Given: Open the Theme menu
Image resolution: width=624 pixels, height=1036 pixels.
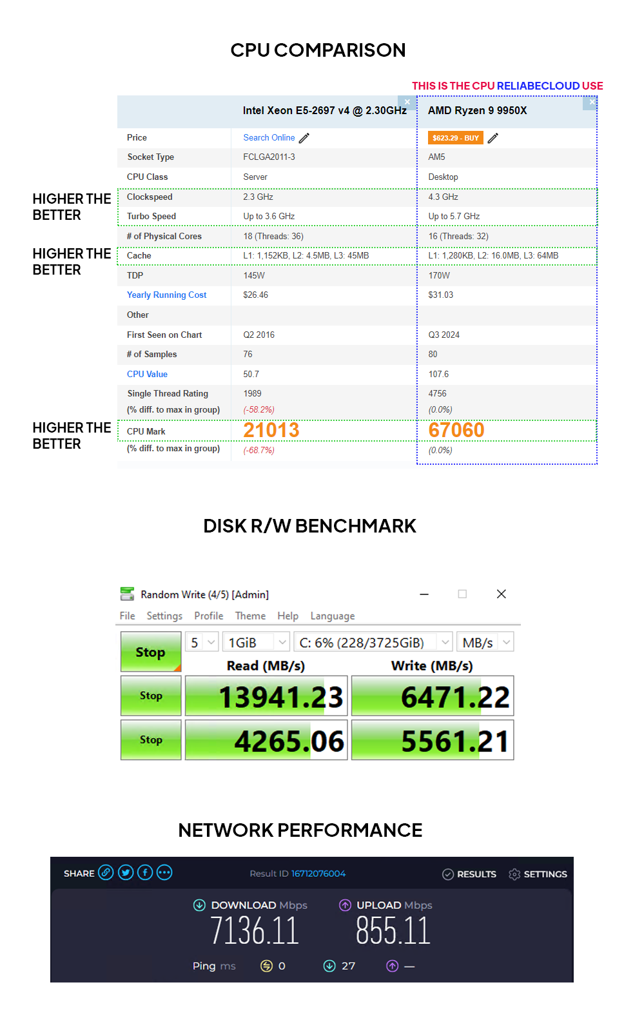Looking at the screenshot, I should coord(250,616).
